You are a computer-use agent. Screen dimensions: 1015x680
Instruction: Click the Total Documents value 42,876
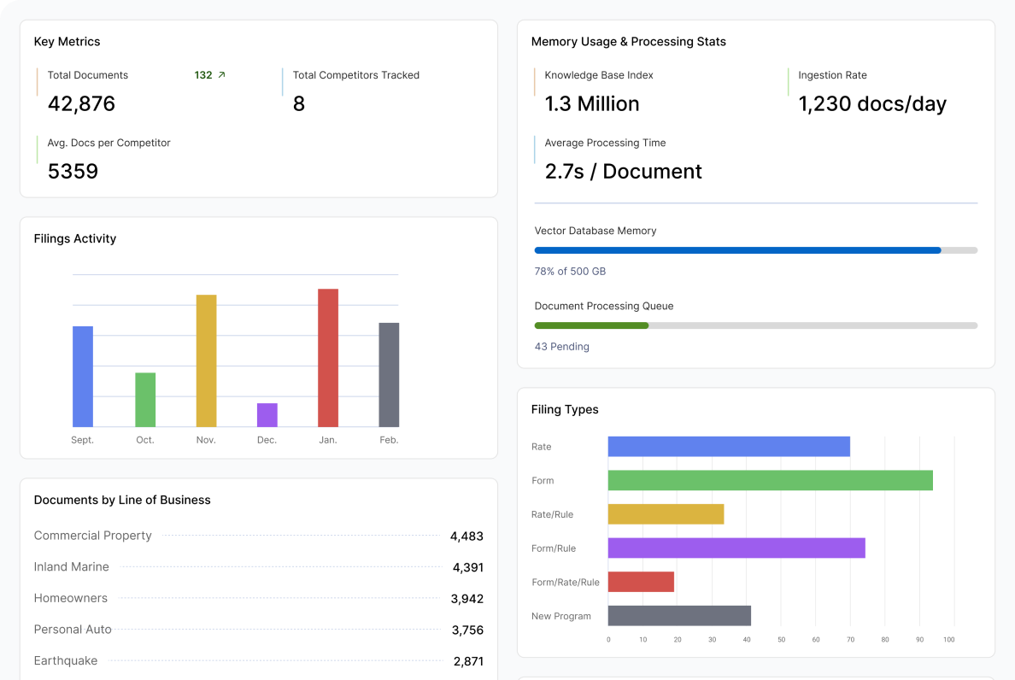pyautogui.click(x=81, y=104)
